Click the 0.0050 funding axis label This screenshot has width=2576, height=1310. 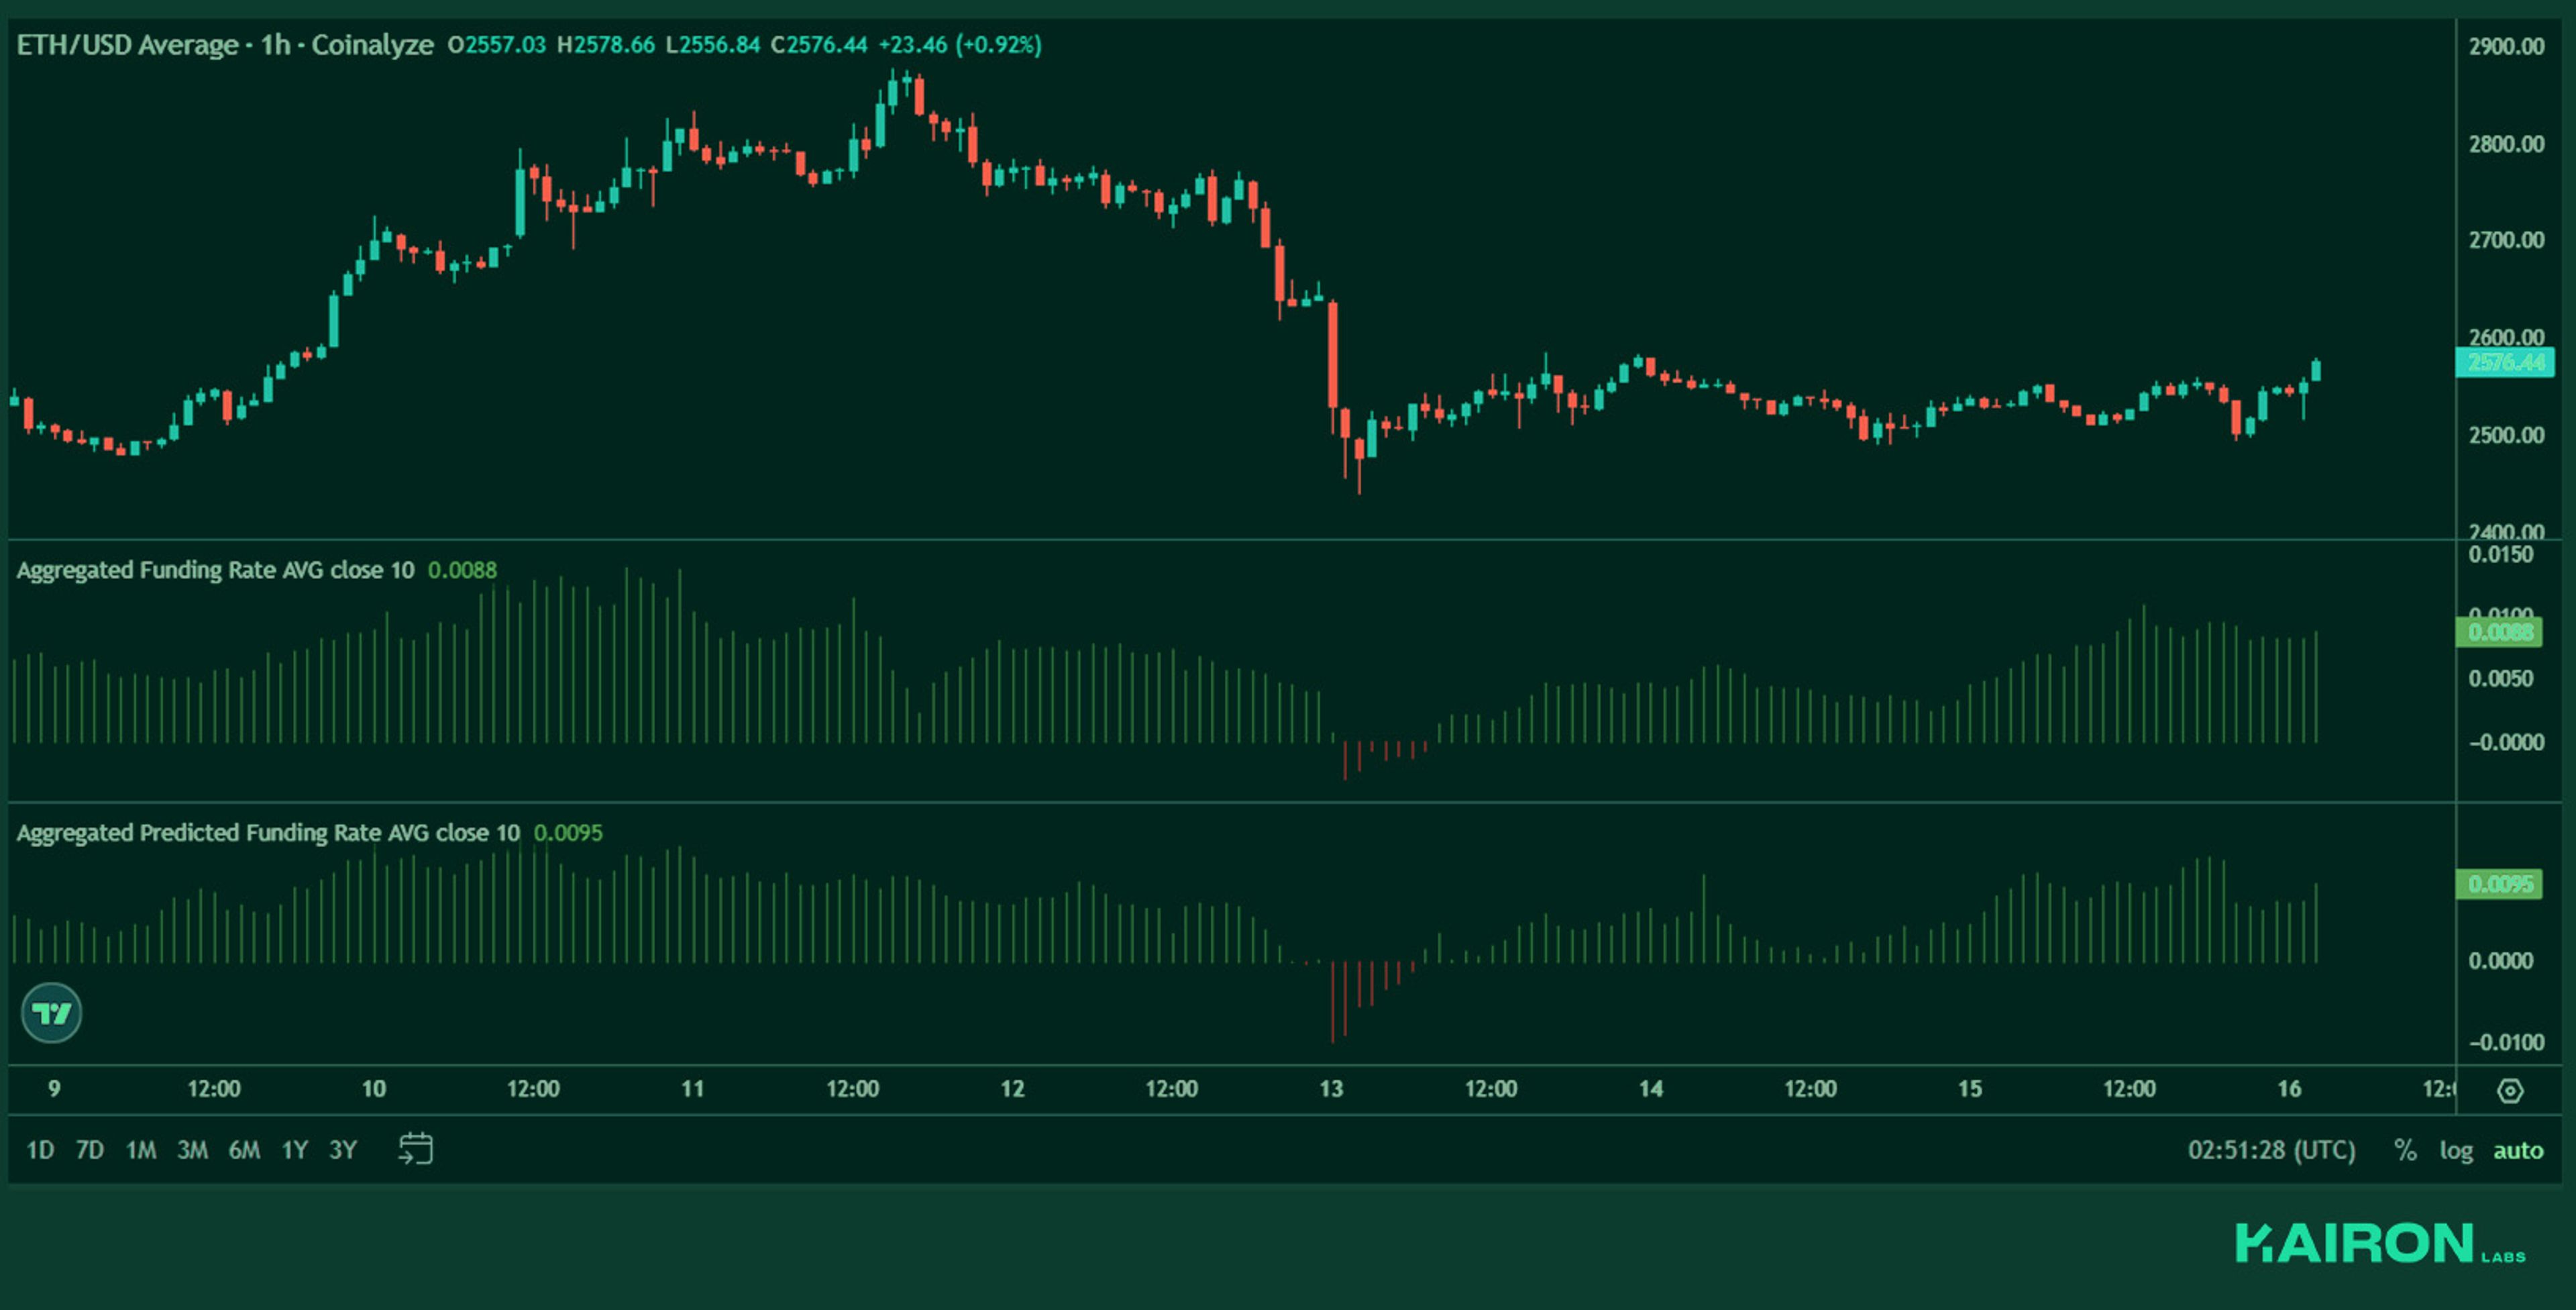click(2501, 680)
